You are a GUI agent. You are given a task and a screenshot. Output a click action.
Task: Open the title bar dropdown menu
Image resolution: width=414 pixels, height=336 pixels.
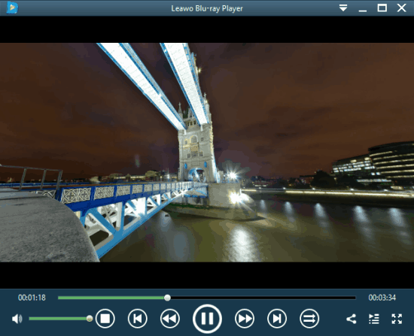pyautogui.click(x=343, y=8)
